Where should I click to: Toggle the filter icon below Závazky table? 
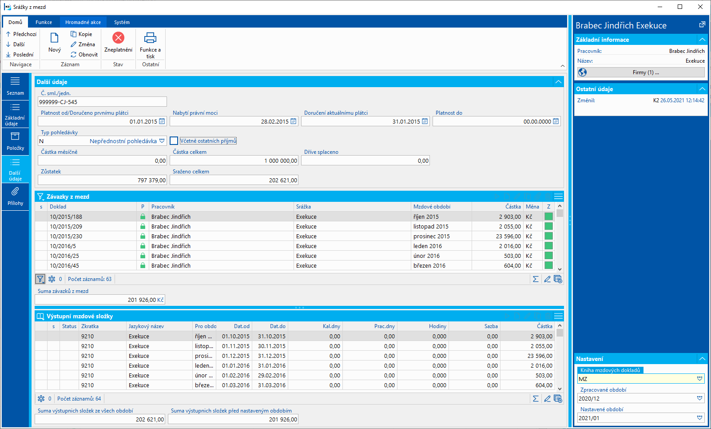tap(40, 279)
